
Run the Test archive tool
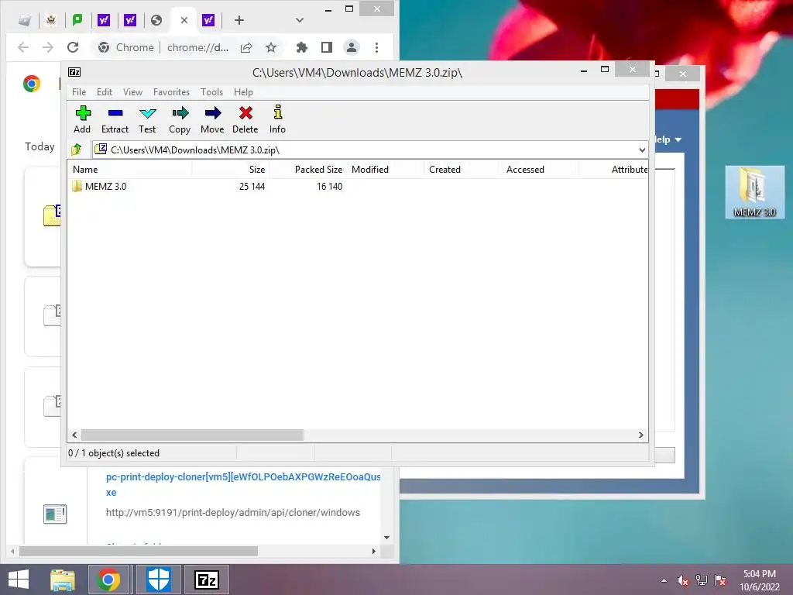(147, 120)
